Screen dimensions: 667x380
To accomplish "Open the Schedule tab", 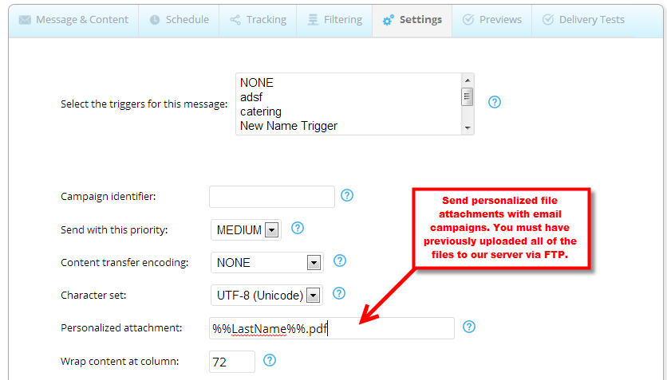I will tap(179, 20).
